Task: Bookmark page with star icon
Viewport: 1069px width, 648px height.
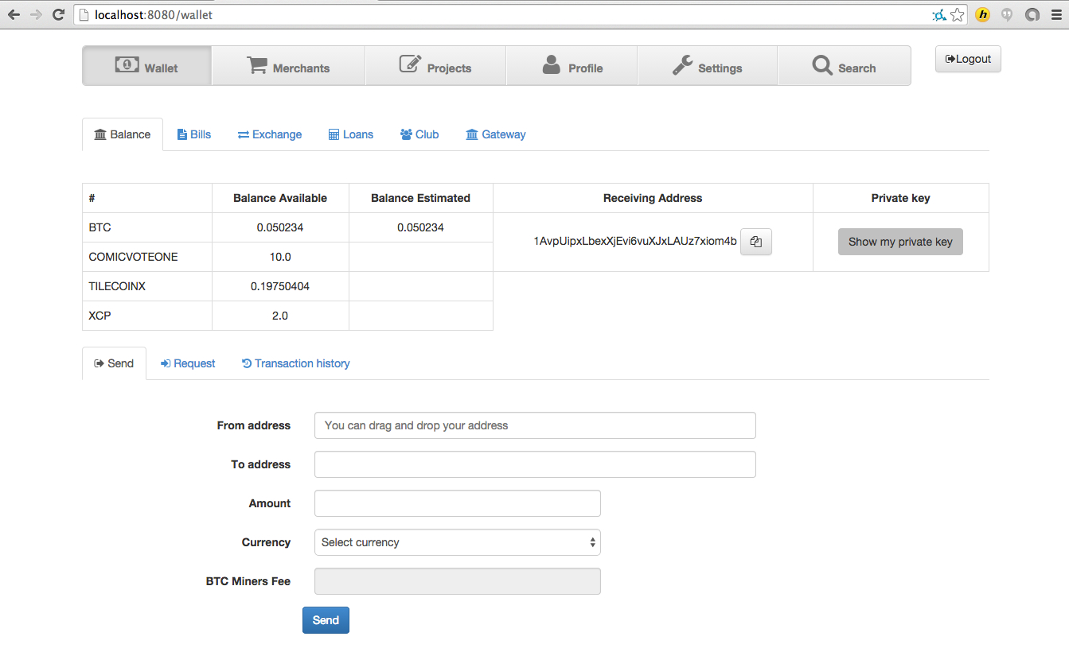Action: tap(958, 14)
